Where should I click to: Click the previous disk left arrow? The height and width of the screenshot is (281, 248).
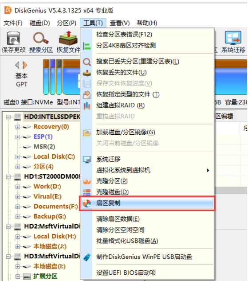(x=17, y=65)
